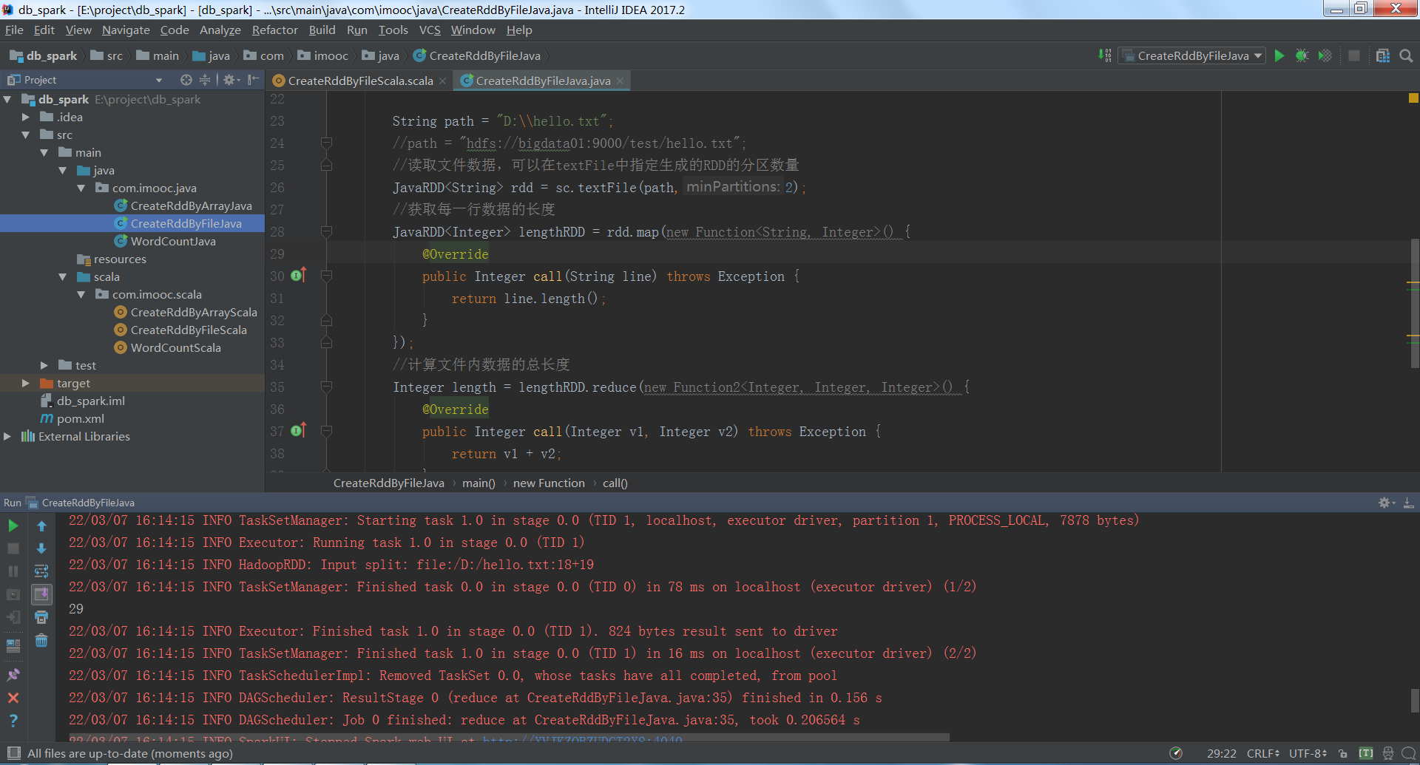Click the Dump Threads camera icon
The height and width of the screenshot is (765, 1420).
[x=13, y=594]
